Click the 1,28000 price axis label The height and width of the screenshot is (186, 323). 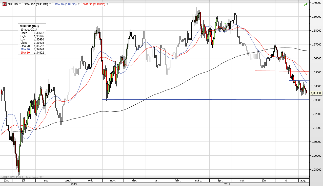(x=316, y=170)
